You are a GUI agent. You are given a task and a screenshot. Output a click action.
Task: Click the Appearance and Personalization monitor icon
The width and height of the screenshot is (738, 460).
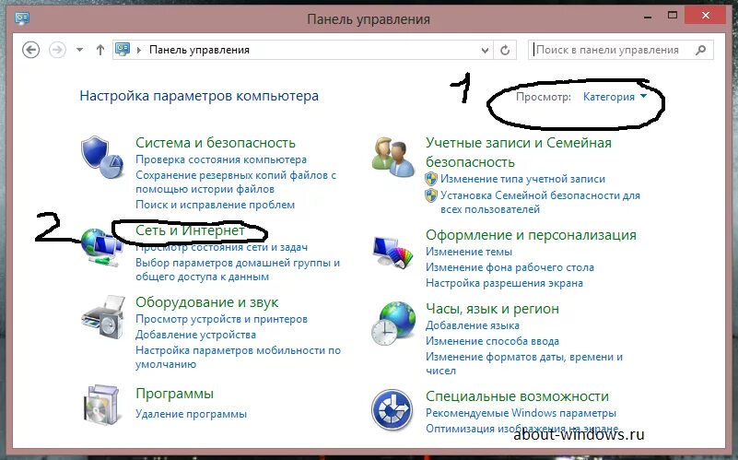point(393,252)
